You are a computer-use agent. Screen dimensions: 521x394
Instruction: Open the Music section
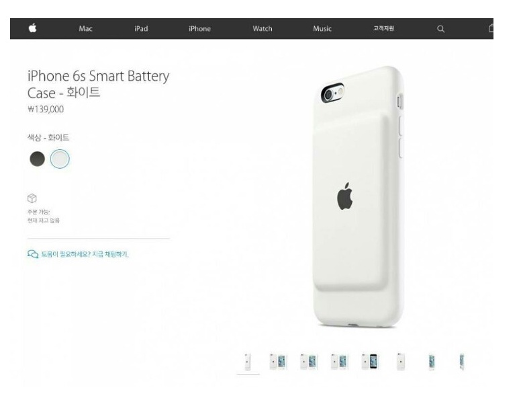322,29
